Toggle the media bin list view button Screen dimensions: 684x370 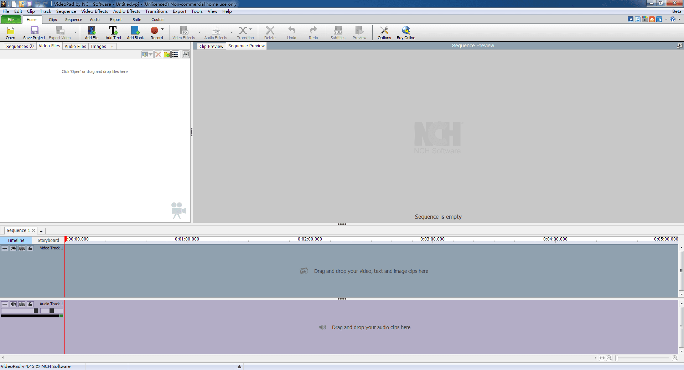coord(175,54)
